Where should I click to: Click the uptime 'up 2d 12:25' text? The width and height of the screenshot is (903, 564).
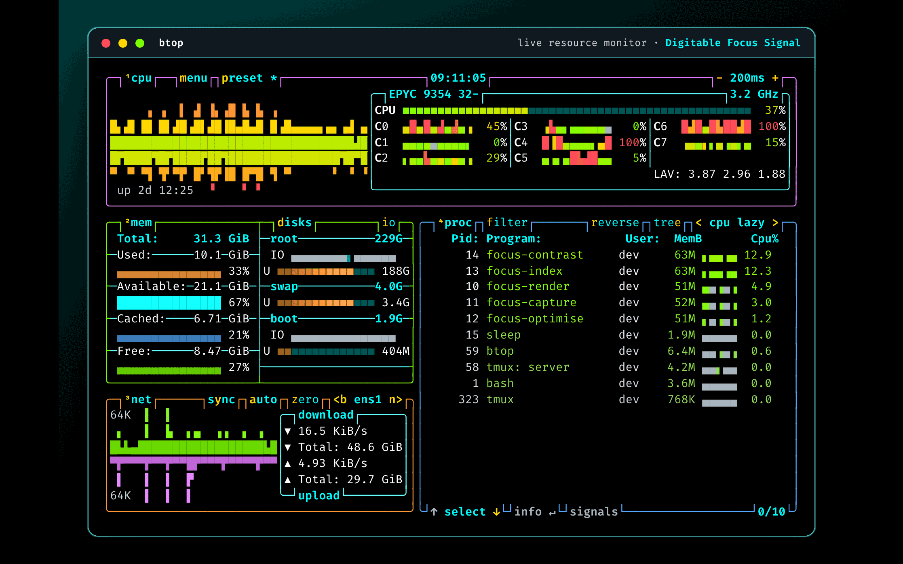(155, 190)
